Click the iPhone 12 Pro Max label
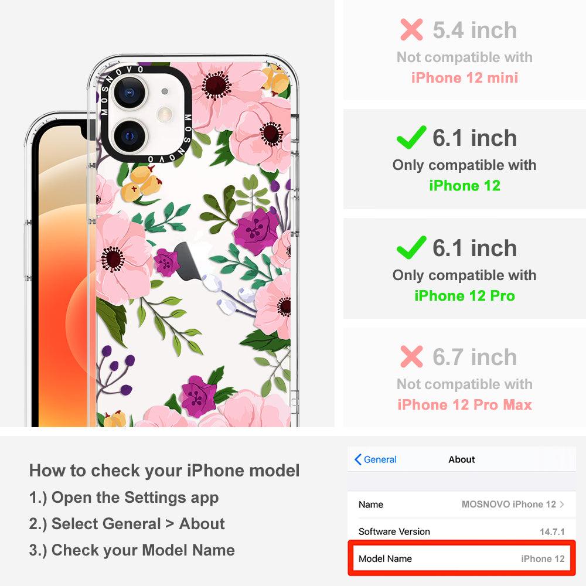The width and height of the screenshot is (586, 586). [465, 405]
